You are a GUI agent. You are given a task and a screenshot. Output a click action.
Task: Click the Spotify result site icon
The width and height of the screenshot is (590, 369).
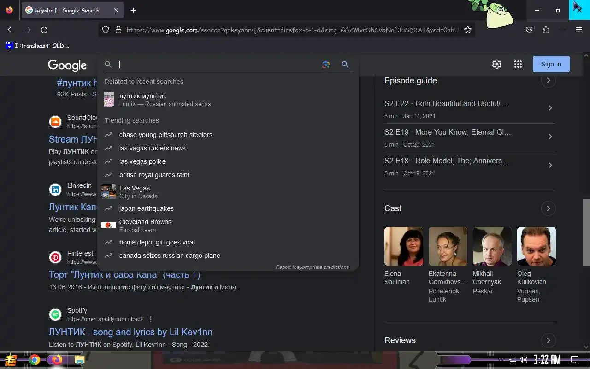click(55, 315)
